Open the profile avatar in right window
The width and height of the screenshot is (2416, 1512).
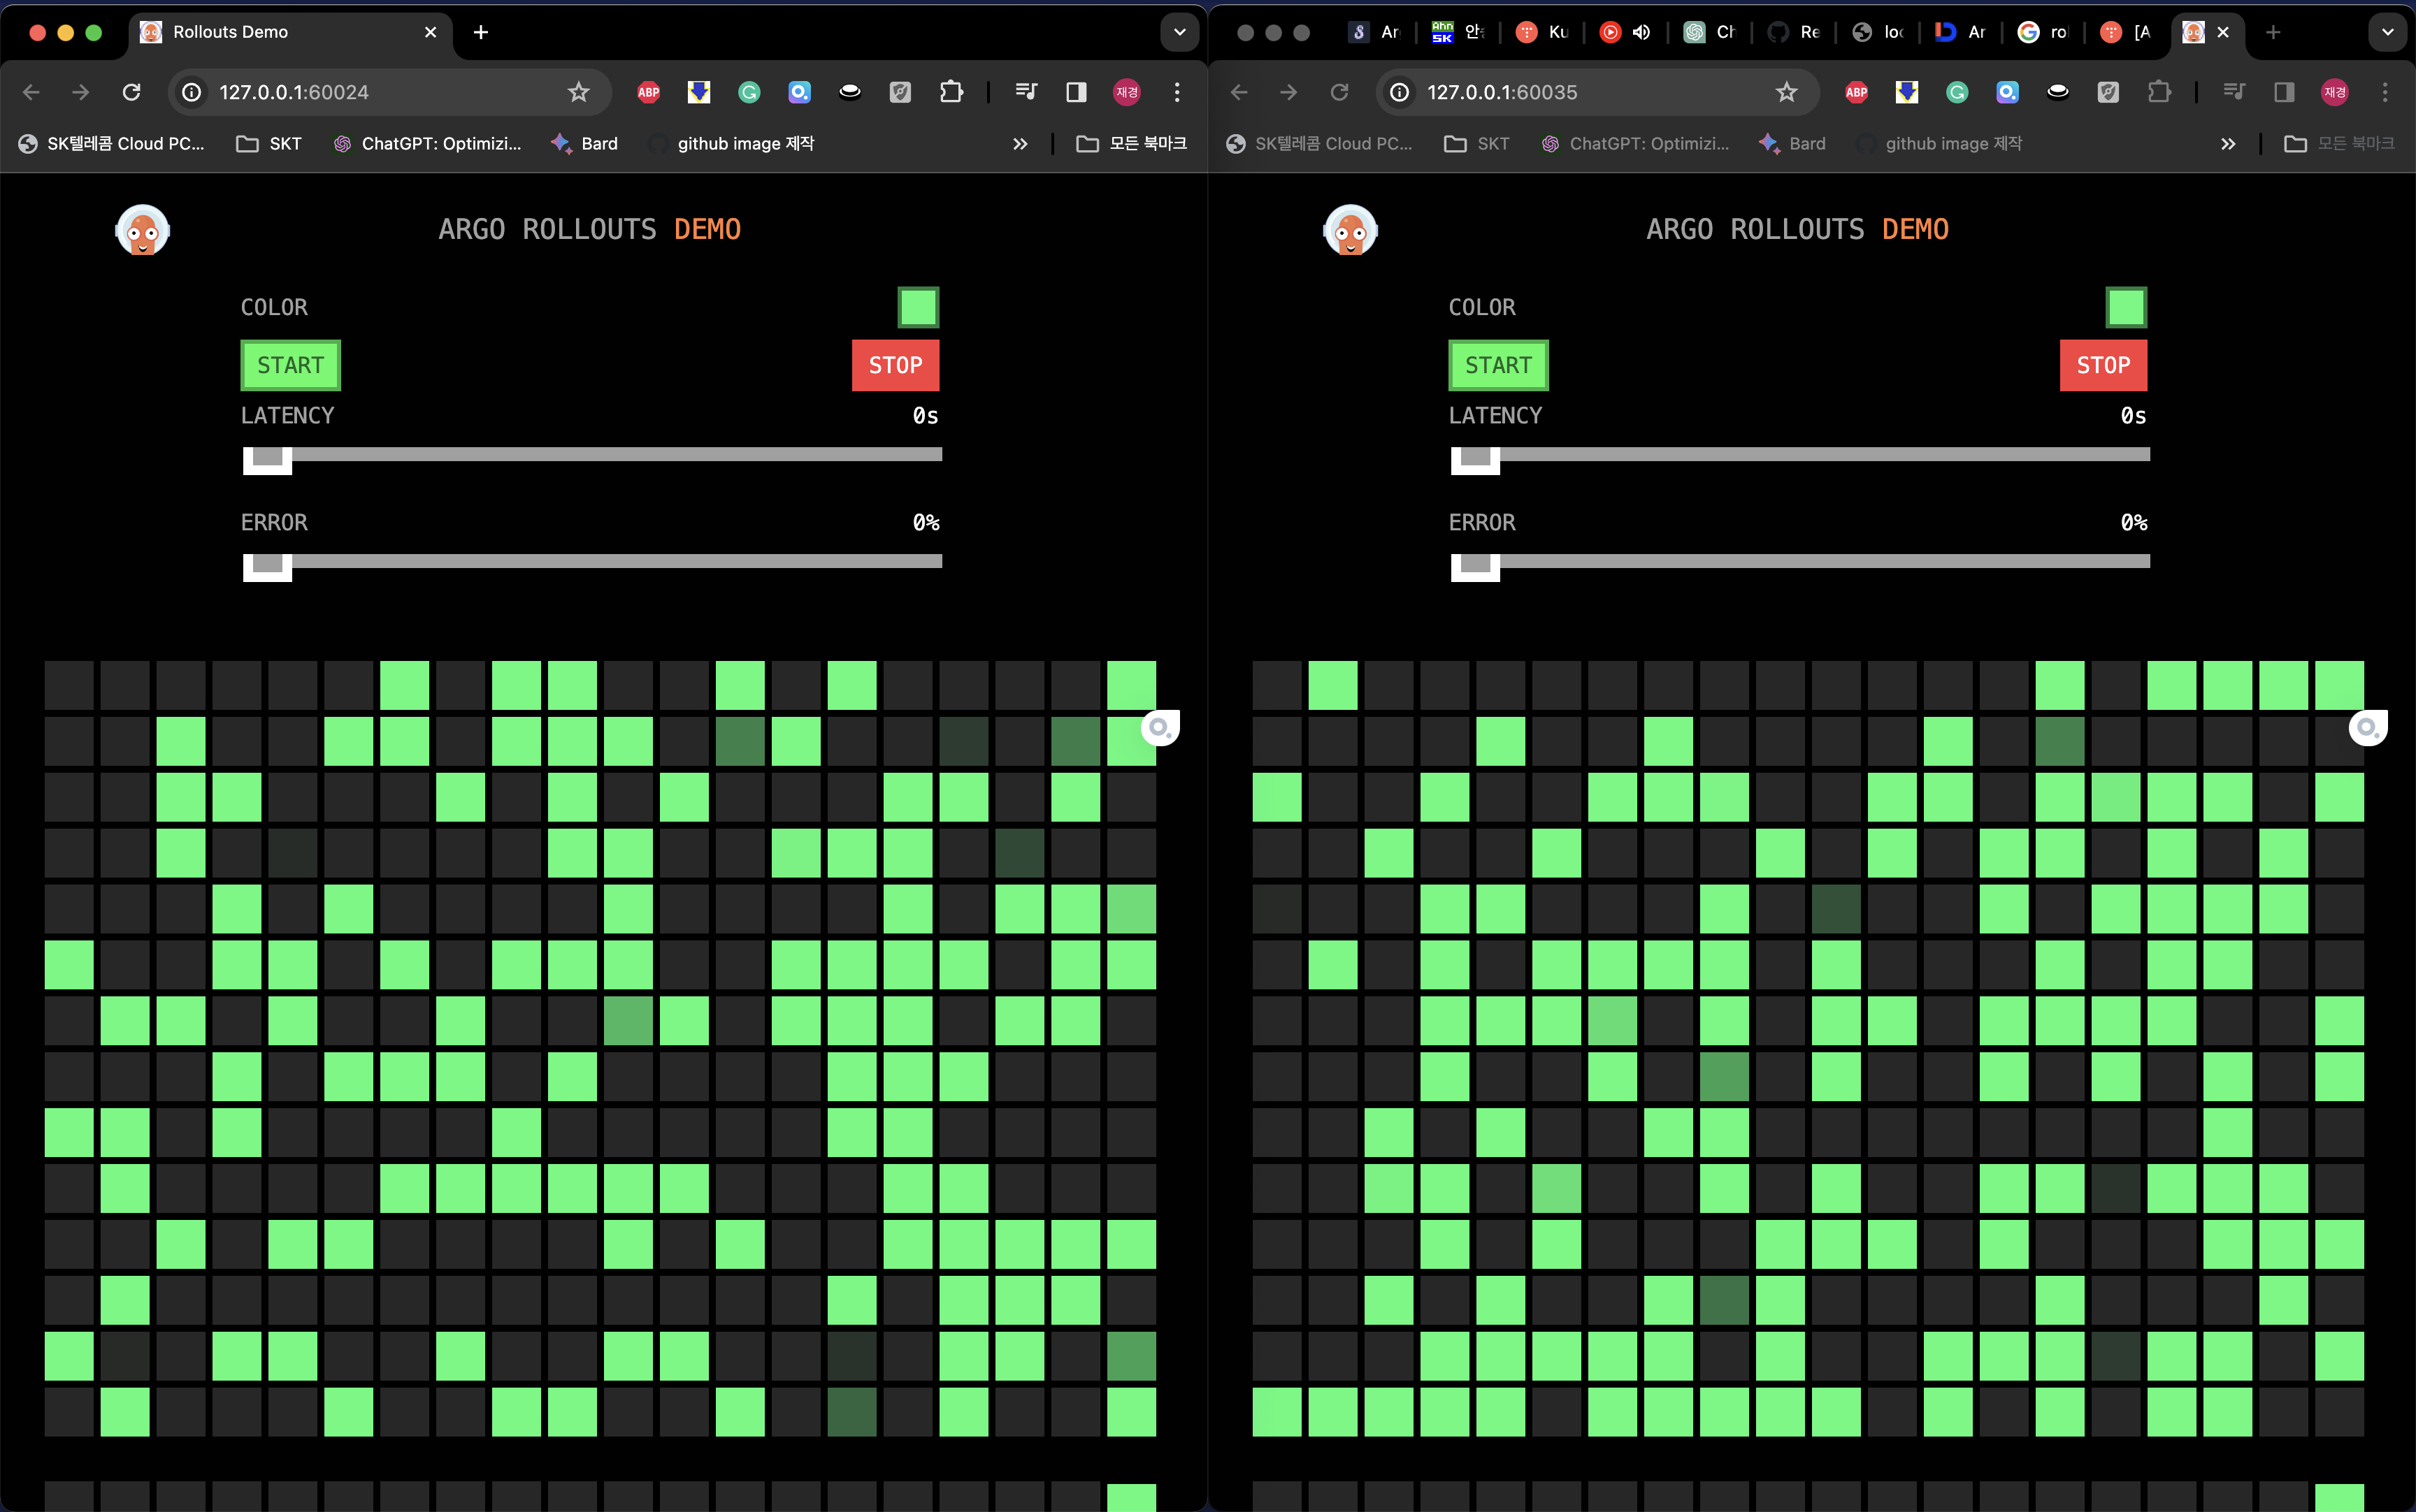pyautogui.click(x=2335, y=92)
